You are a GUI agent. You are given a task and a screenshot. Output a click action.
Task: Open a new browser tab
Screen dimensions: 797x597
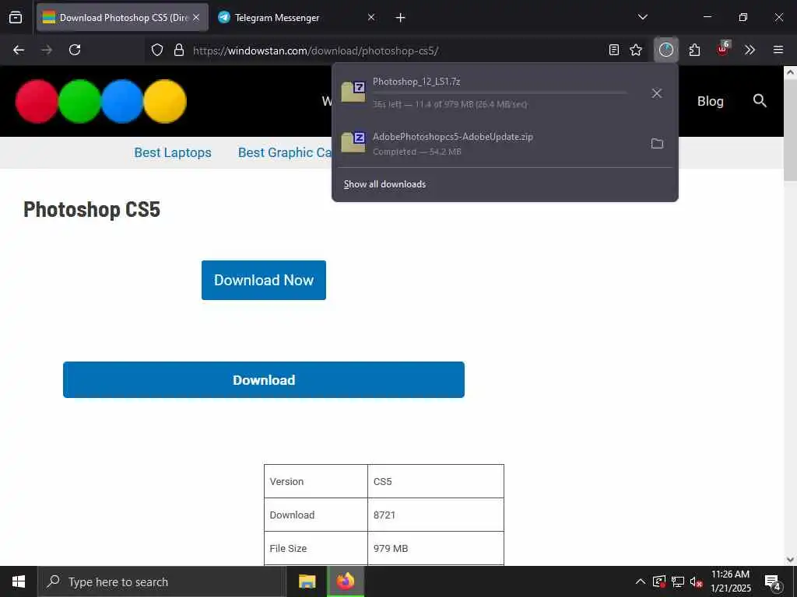coord(401,18)
